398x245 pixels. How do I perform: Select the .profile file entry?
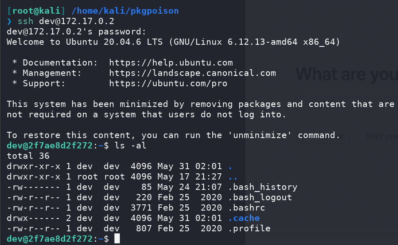point(249,229)
